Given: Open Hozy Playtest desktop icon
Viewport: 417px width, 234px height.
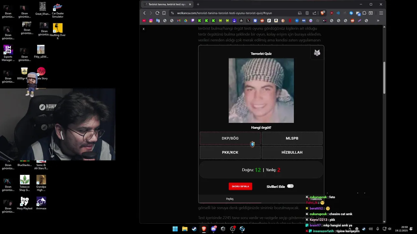Looking at the screenshot, I should point(24,203).
